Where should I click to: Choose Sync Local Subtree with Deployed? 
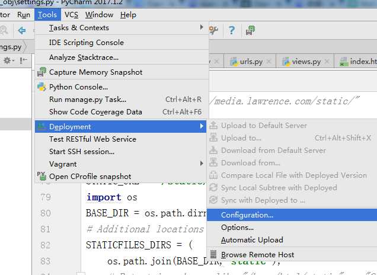coord(292,188)
